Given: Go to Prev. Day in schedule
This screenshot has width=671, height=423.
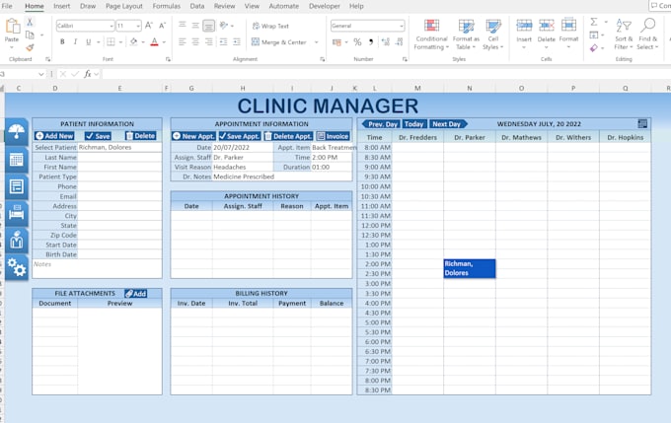Looking at the screenshot, I should 381,124.
